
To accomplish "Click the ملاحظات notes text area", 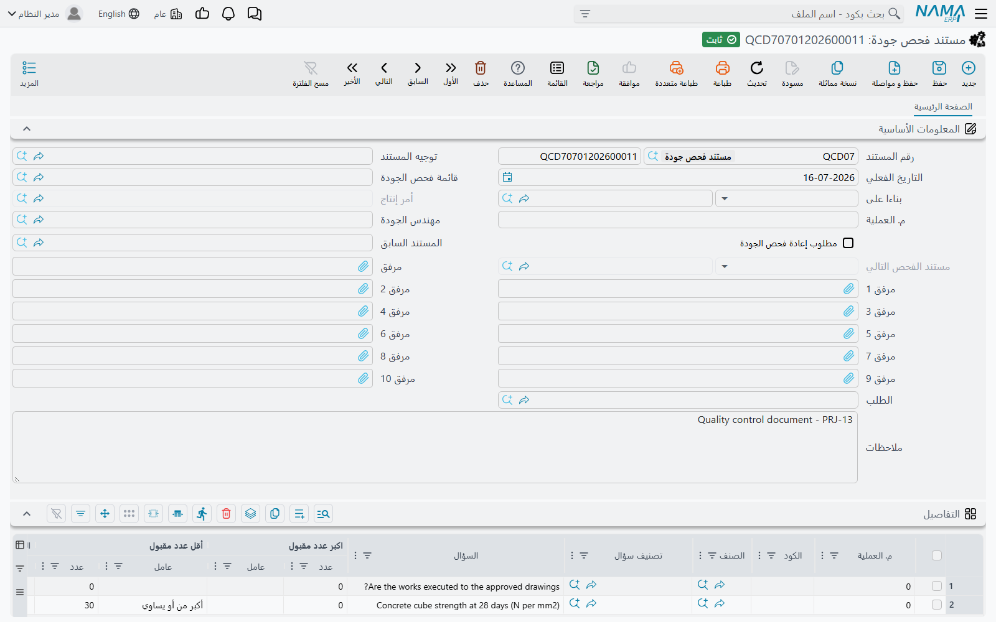I will click(x=435, y=447).
